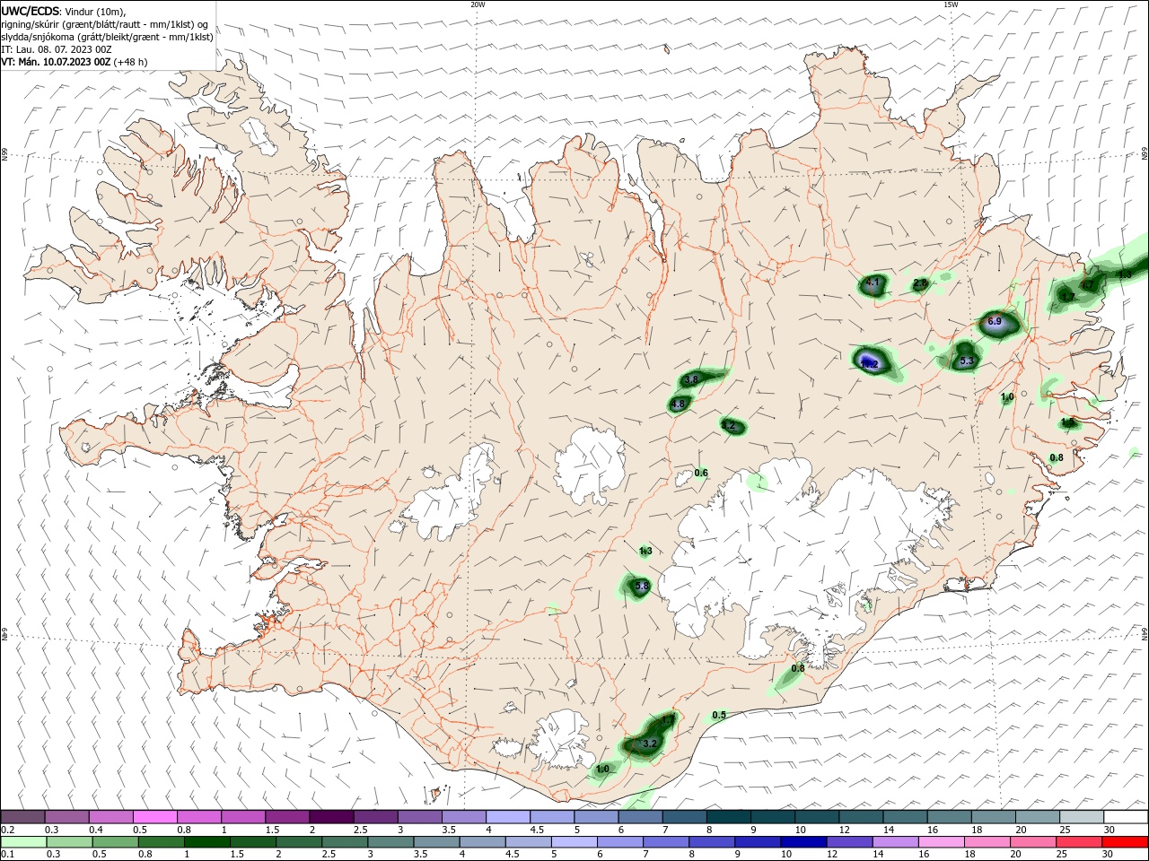
Task: Click the 4.8 precipitation value on the map
Action: coord(678,404)
